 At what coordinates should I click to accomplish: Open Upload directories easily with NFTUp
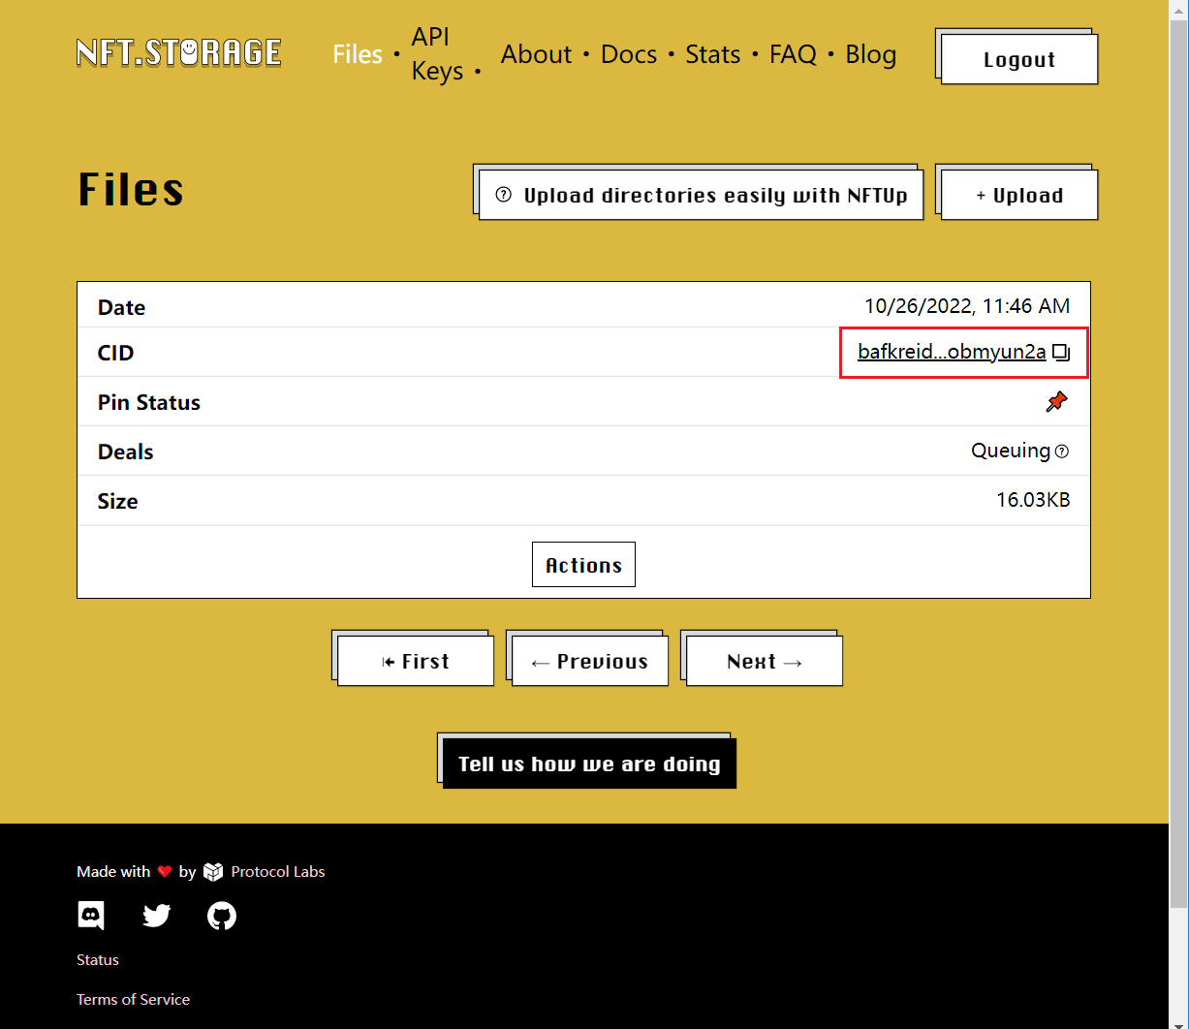tap(701, 196)
